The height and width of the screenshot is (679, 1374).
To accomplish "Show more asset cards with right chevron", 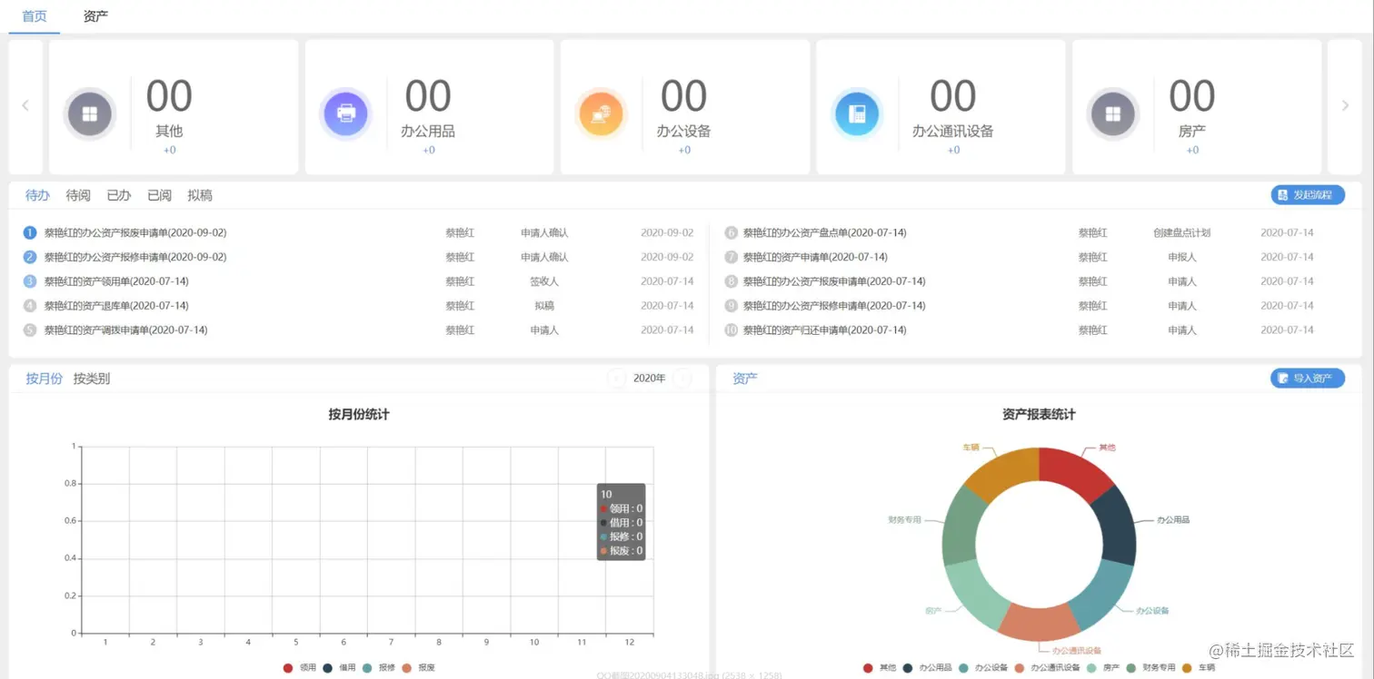I will (1346, 106).
